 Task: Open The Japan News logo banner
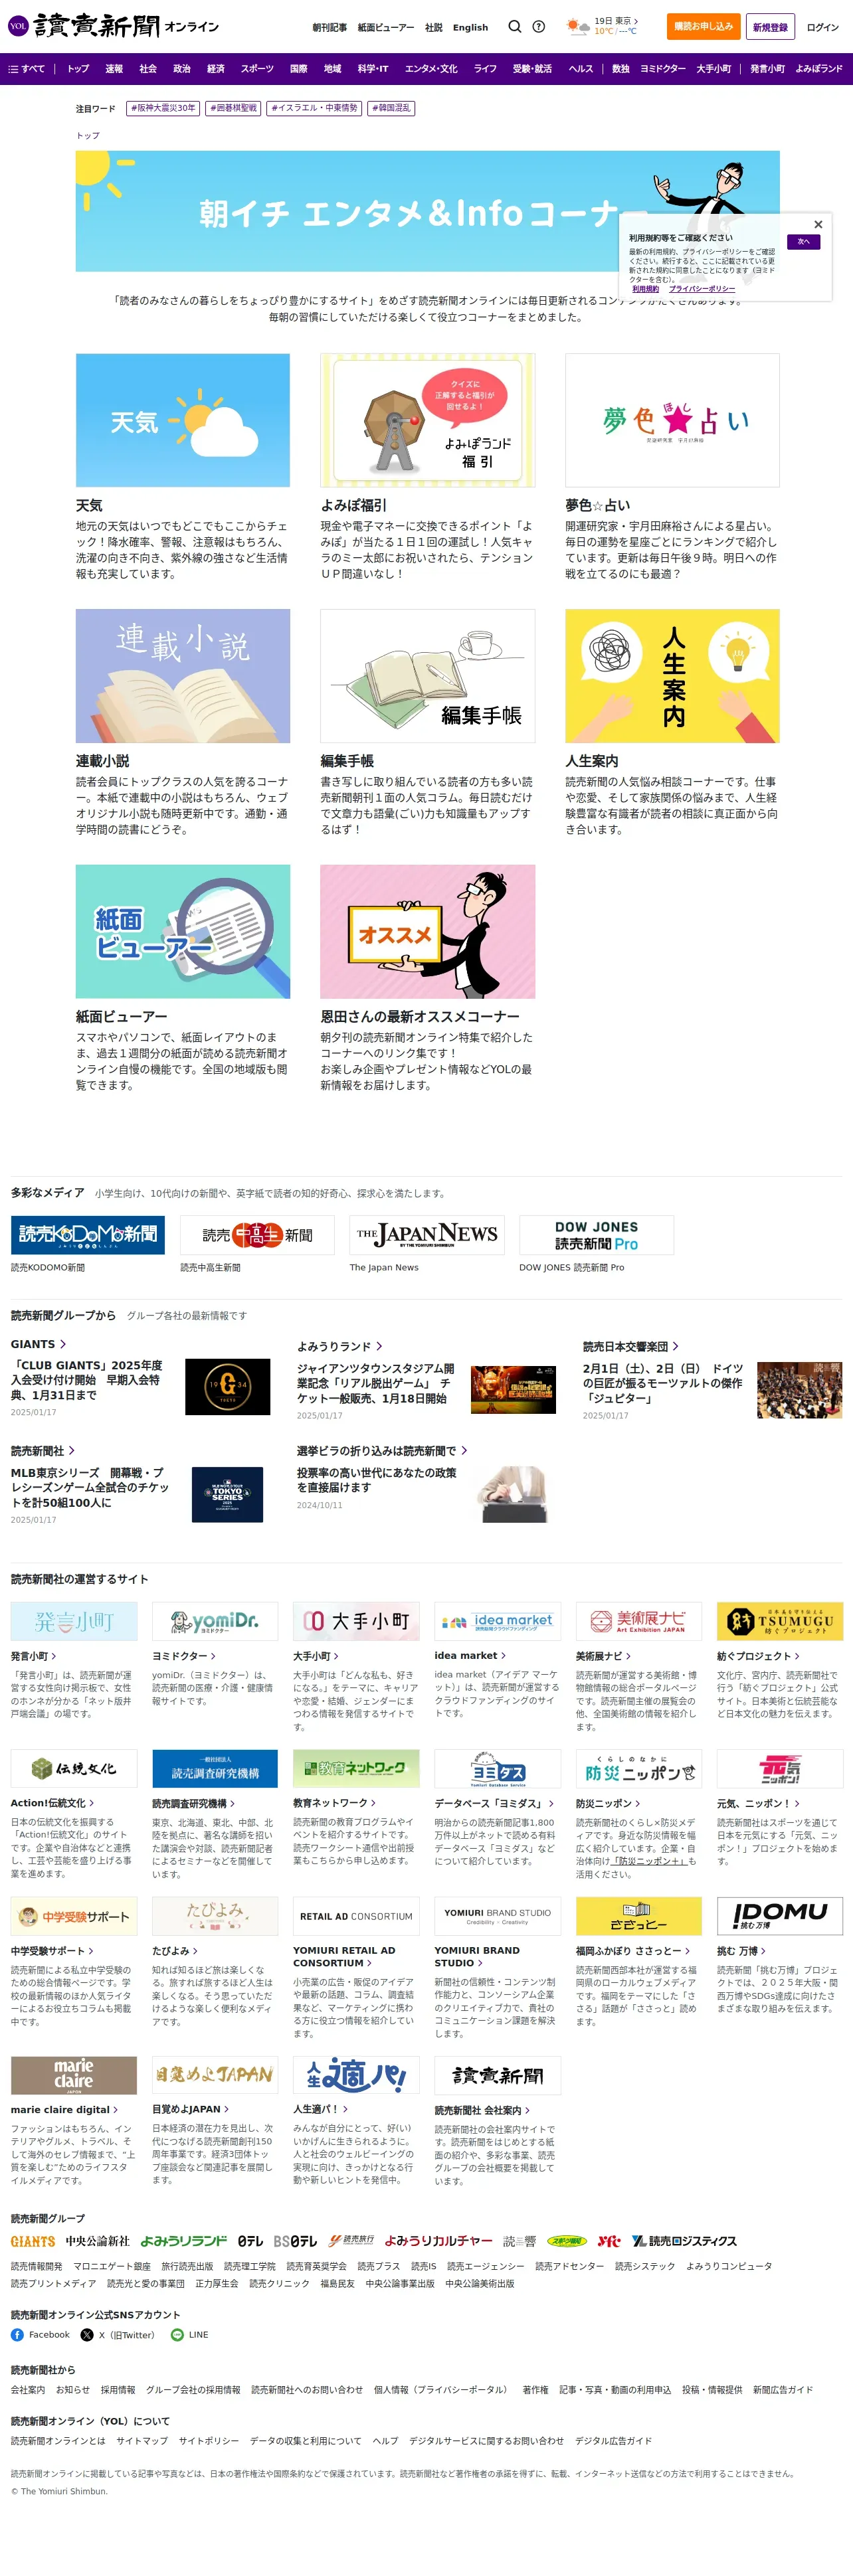tap(427, 1235)
